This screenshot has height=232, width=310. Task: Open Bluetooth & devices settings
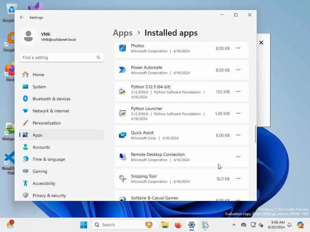(62, 99)
